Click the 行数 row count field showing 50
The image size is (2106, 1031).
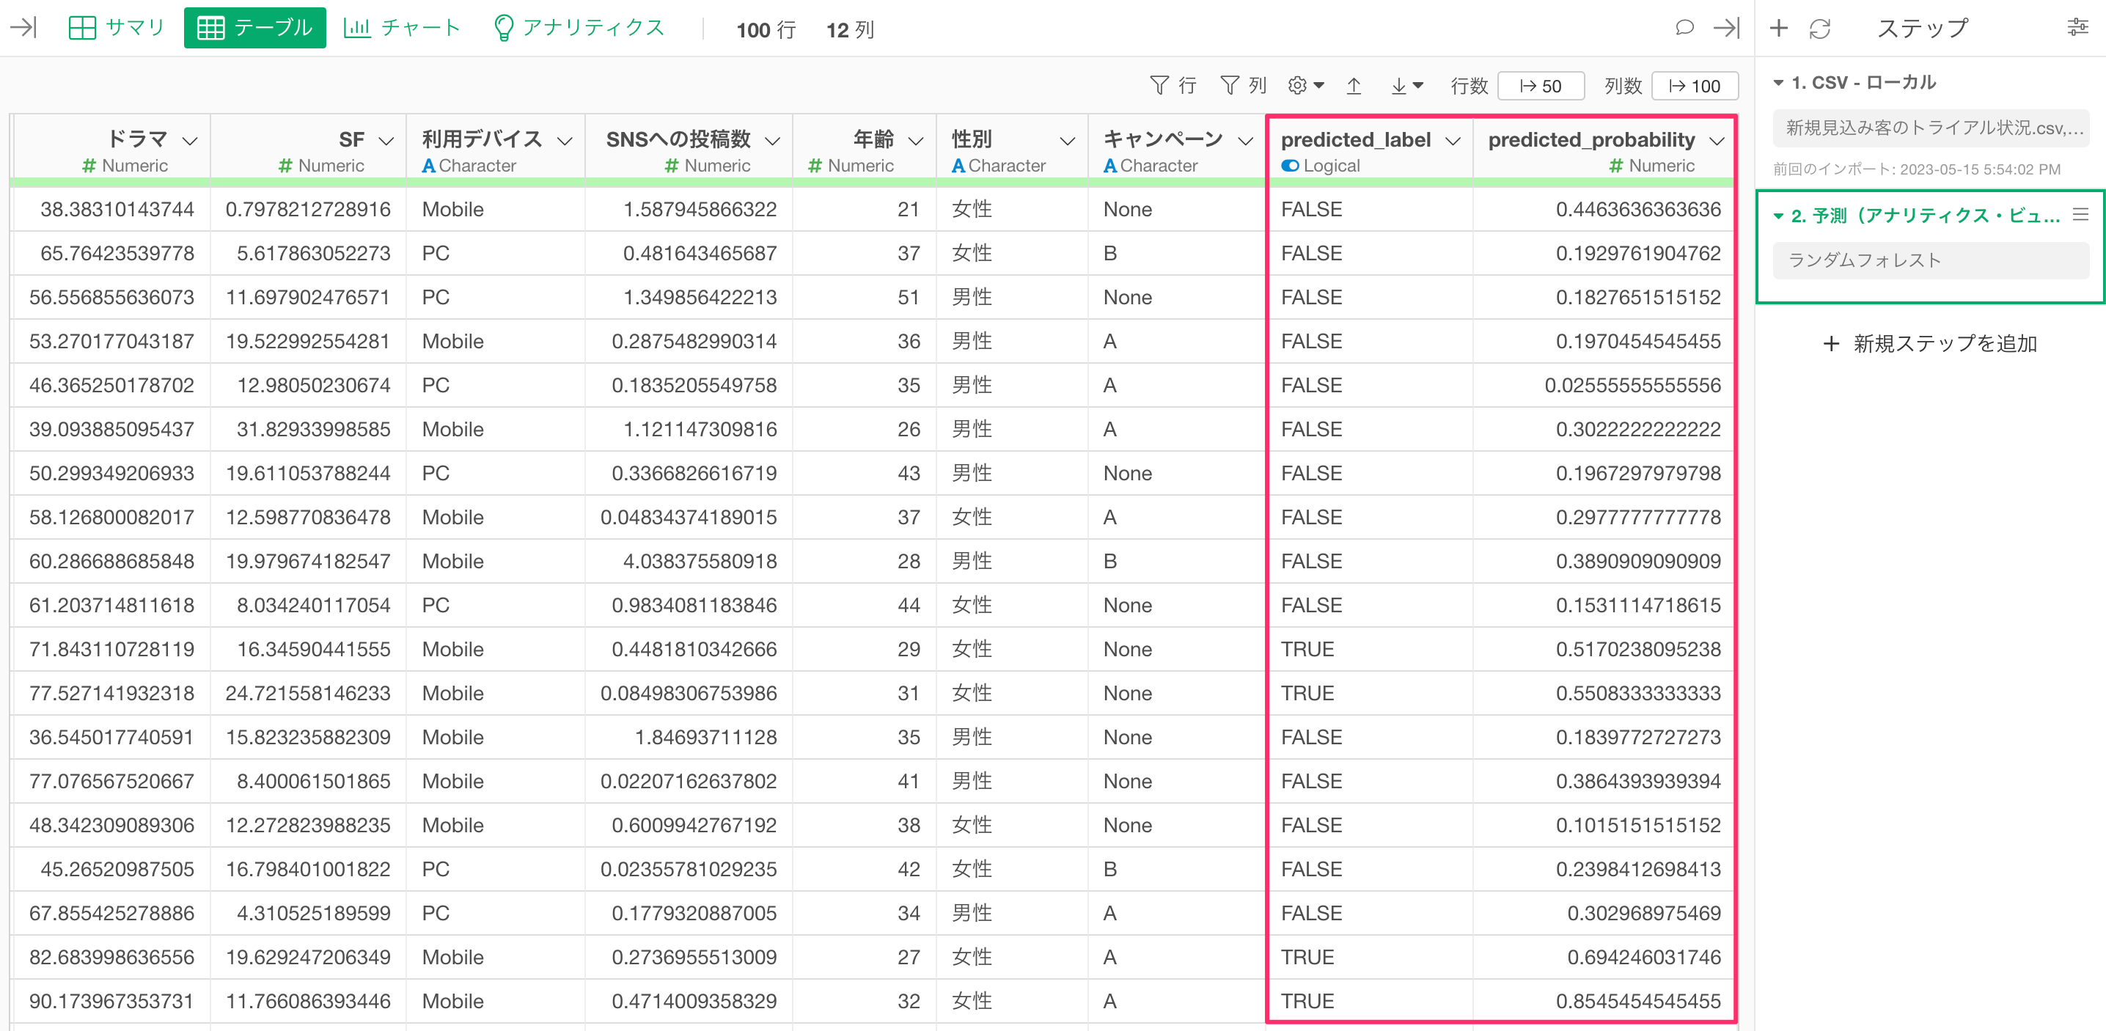(1540, 86)
